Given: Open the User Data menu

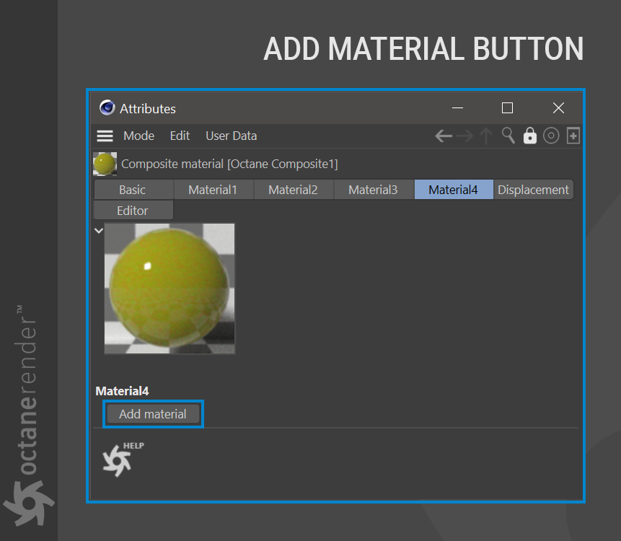Looking at the screenshot, I should [x=232, y=136].
